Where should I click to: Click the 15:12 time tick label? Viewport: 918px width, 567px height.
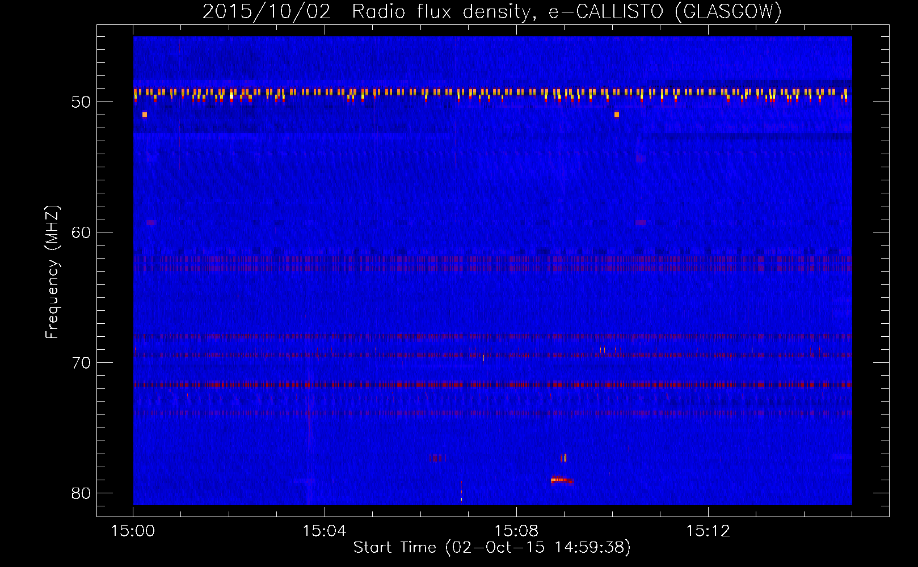pyautogui.click(x=708, y=531)
